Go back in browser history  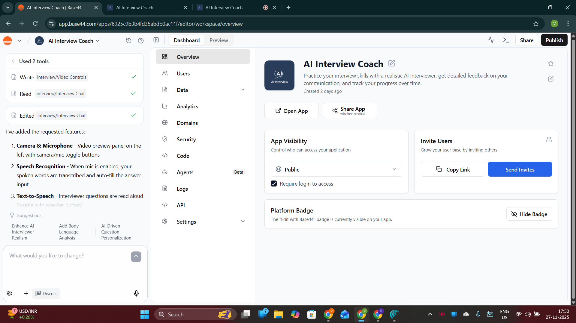(8, 24)
